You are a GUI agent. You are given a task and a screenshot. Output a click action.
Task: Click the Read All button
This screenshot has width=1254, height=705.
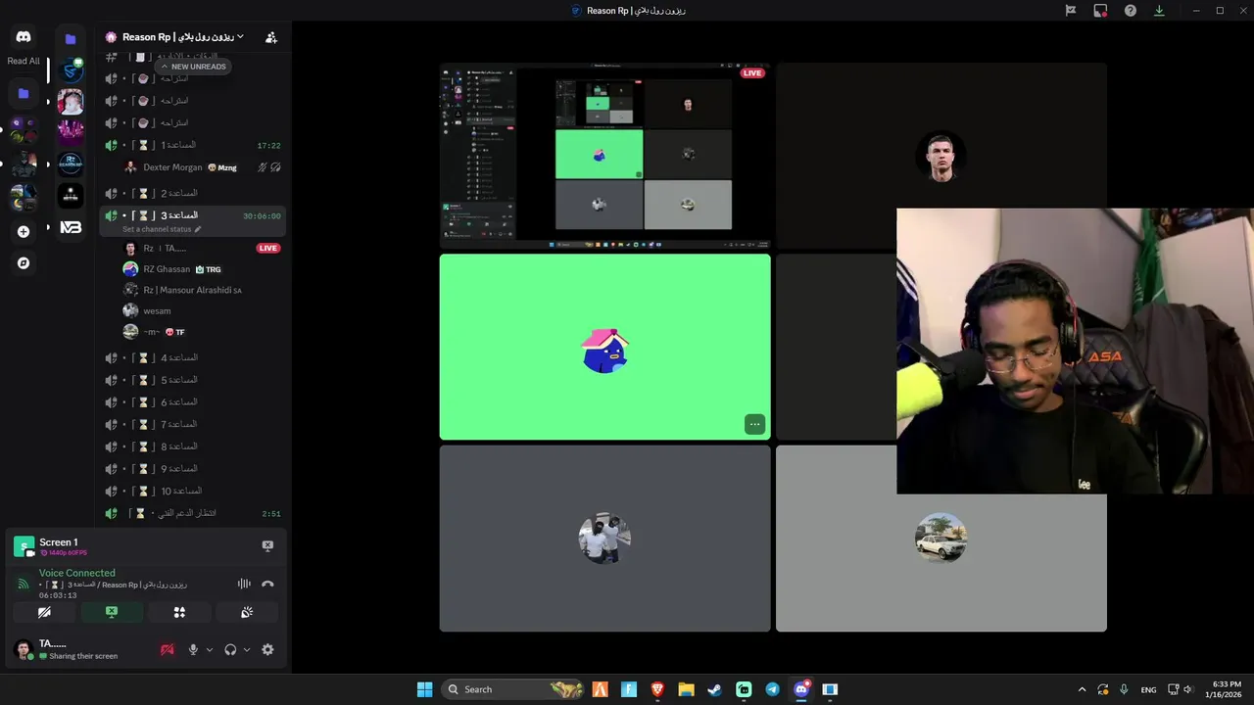click(x=24, y=61)
